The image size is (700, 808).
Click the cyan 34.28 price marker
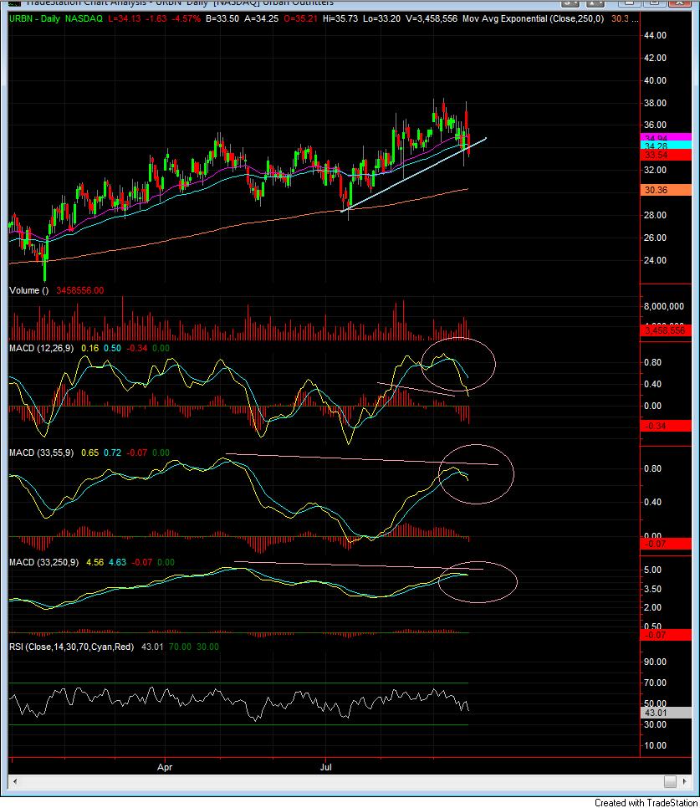(x=666, y=146)
